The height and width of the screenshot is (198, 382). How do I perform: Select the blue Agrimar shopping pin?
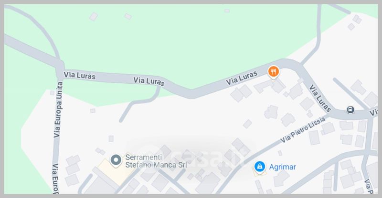click(x=260, y=168)
